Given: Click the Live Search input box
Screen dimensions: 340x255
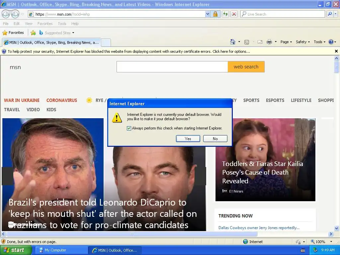Looking at the screenshot, I should [283, 14].
